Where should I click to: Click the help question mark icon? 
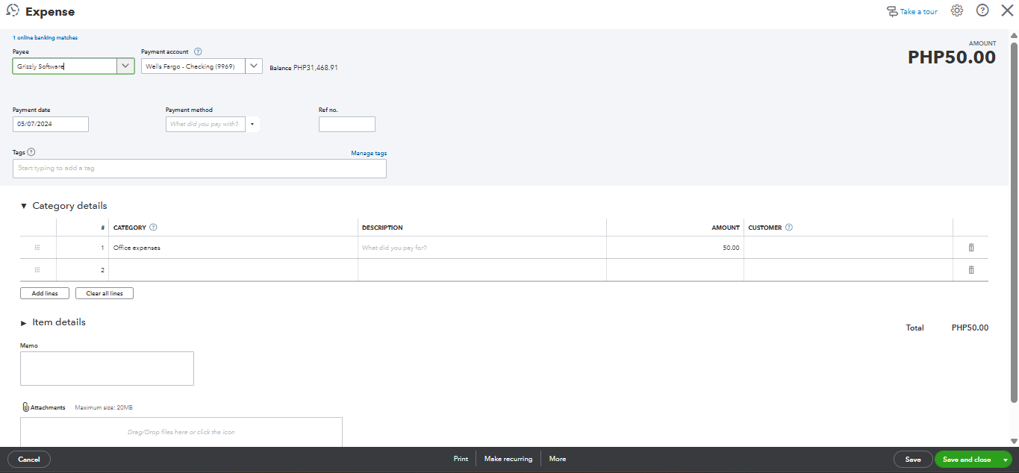click(x=982, y=11)
